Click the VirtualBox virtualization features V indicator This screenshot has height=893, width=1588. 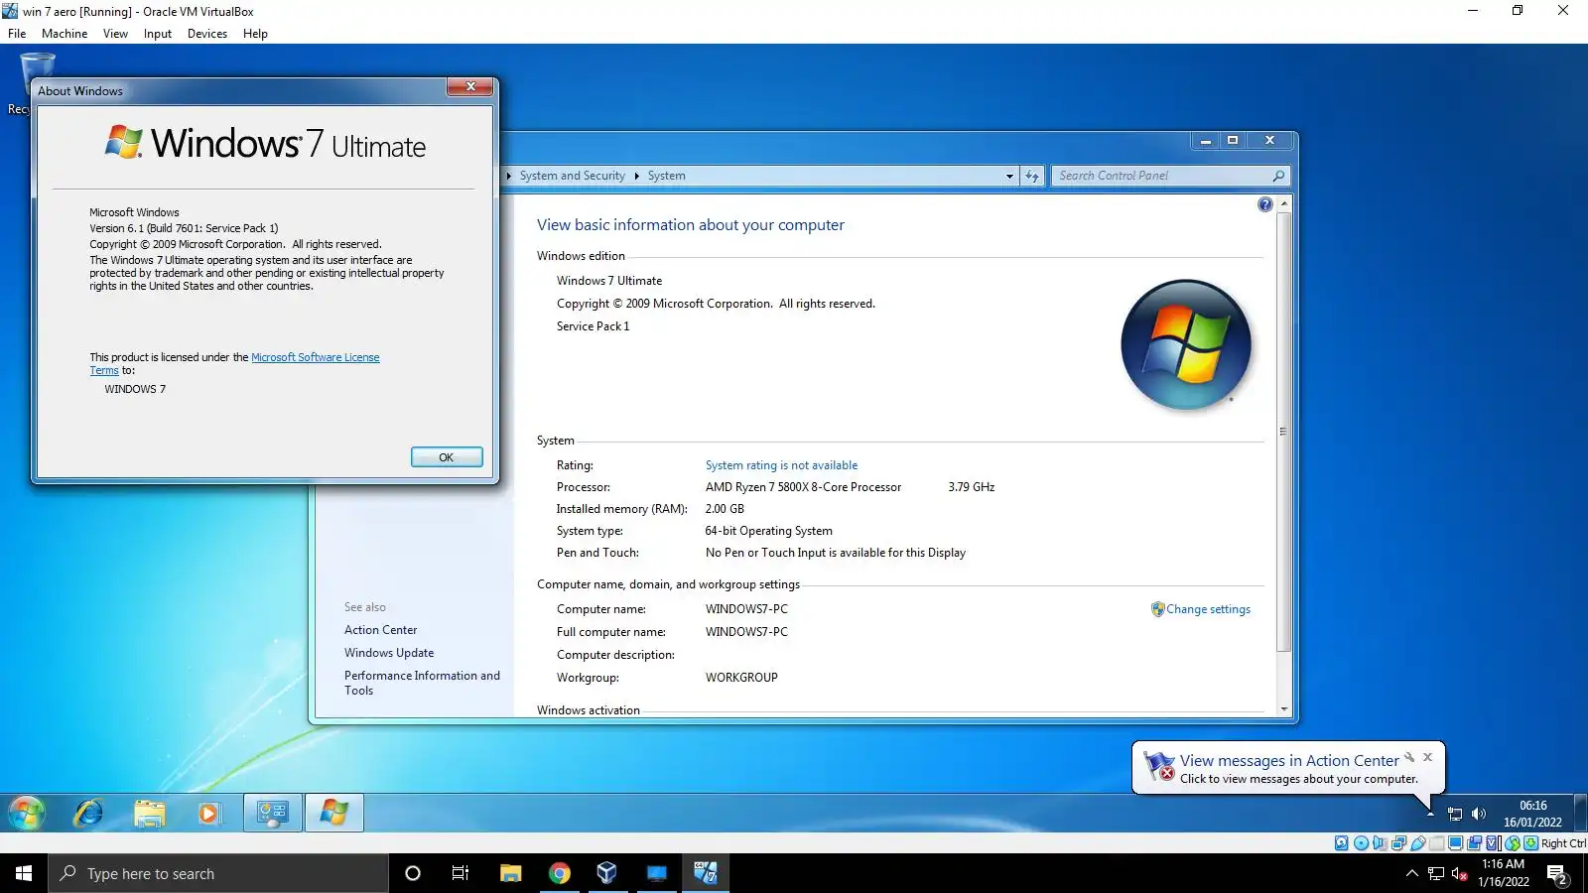(1493, 843)
